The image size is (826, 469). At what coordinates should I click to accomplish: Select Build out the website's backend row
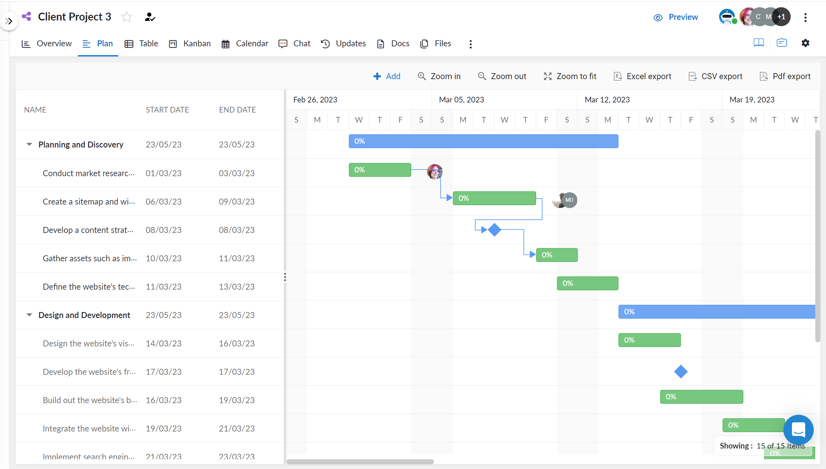[x=150, y=400]
